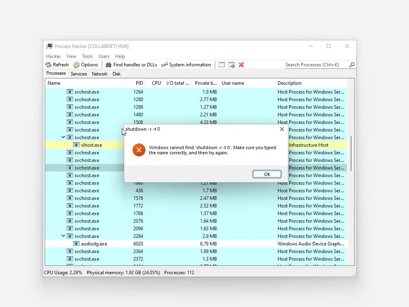Image resolution: width=409 pixels, height=307 pixels.
Task: Click the red error icon in the dialog
Action: pos(139,150)
